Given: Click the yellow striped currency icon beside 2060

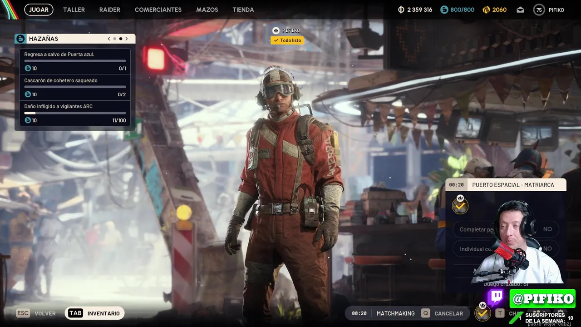Looking at the screenshot, I should (486, 10).
